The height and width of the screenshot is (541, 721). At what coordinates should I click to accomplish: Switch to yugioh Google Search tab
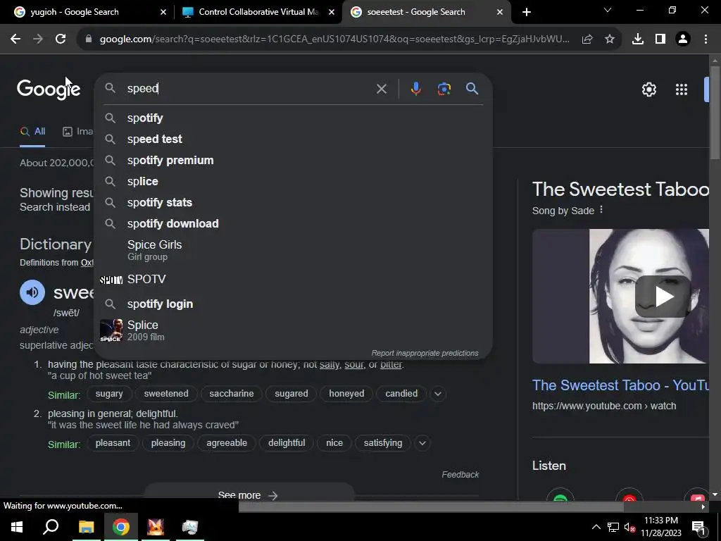coord(87,12)
